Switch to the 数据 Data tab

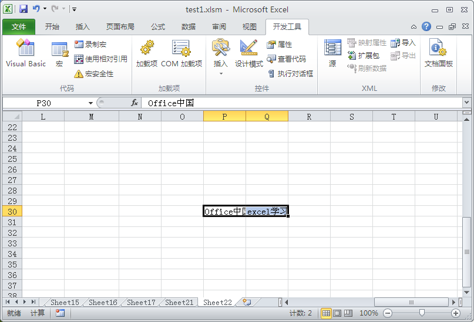(189, 27)
